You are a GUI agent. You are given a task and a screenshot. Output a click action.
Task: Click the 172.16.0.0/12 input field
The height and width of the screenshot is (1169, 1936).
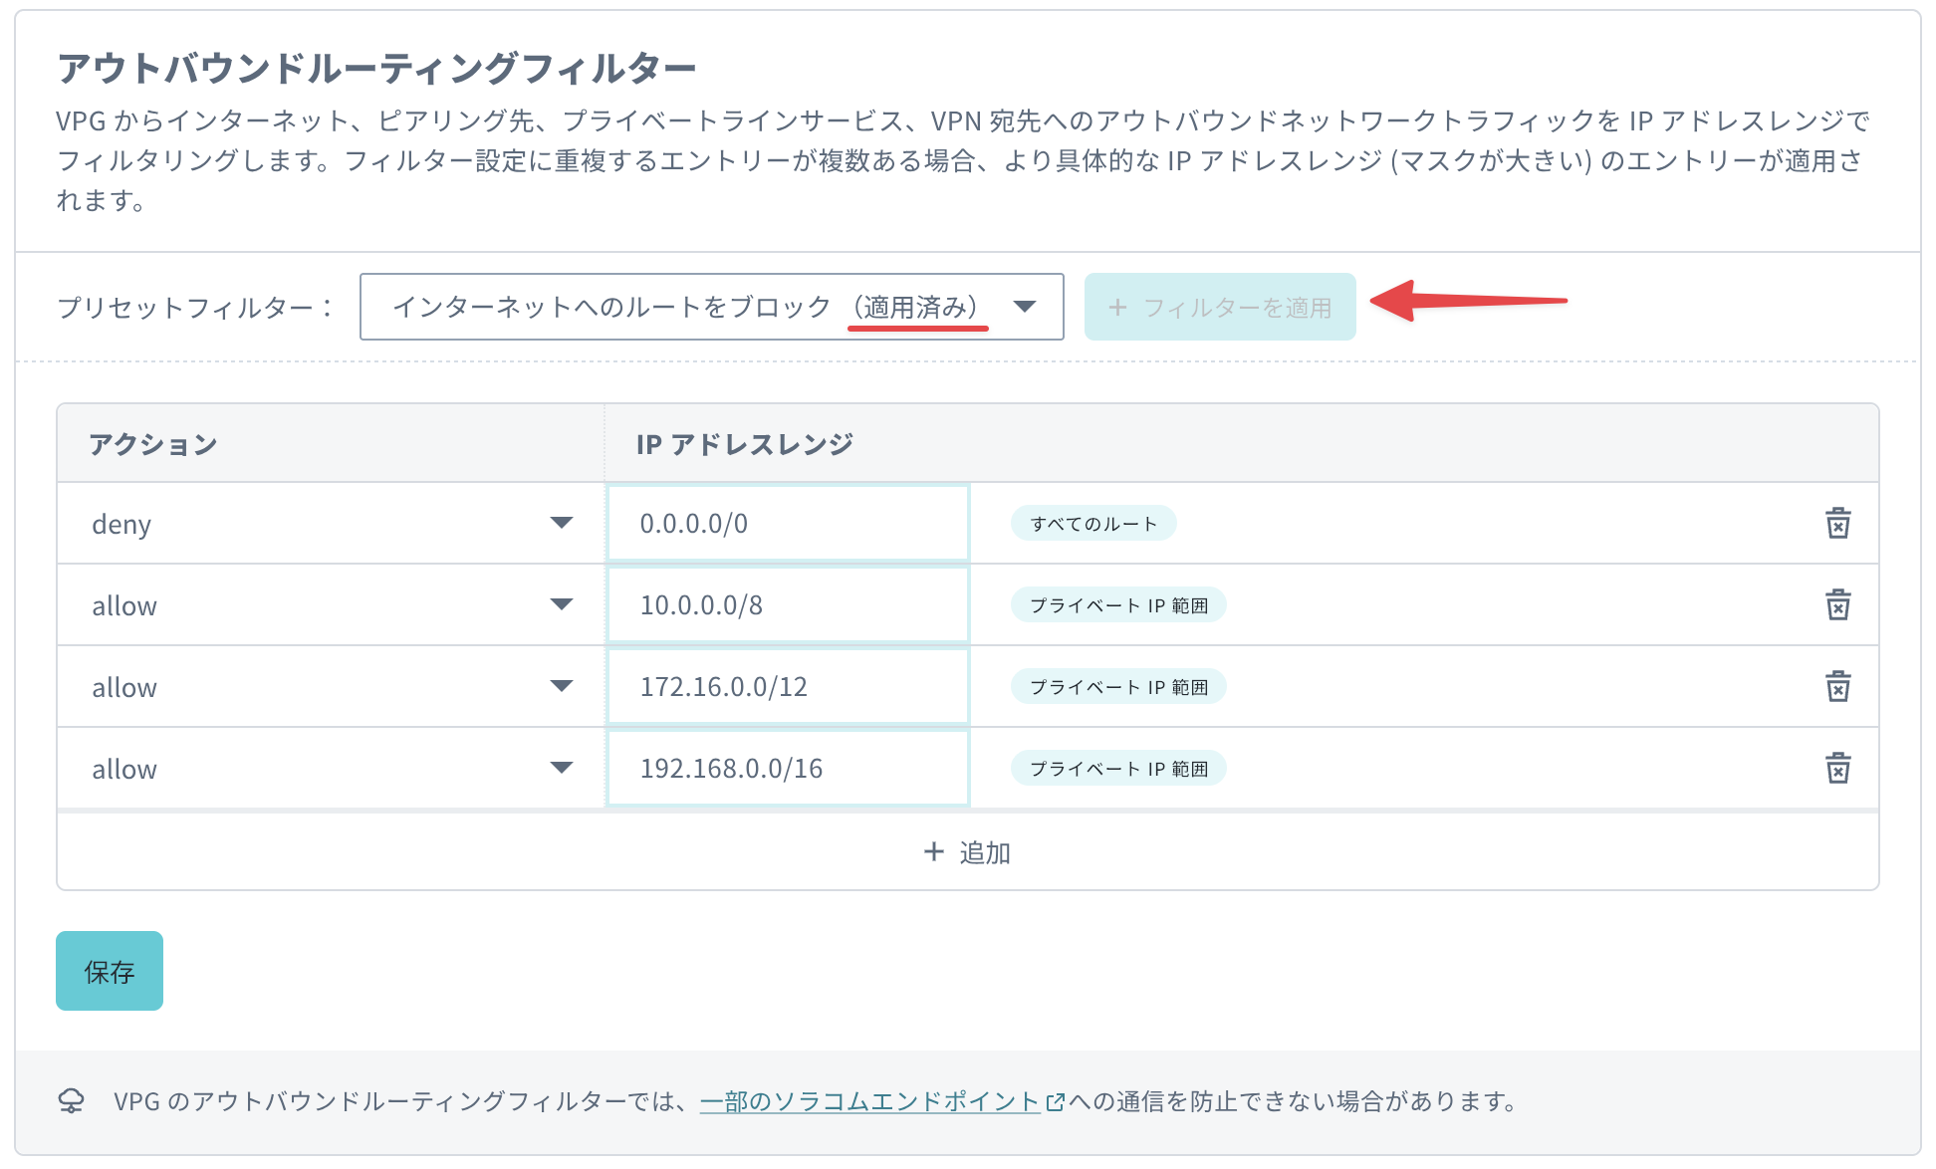(x=787, y=685)
